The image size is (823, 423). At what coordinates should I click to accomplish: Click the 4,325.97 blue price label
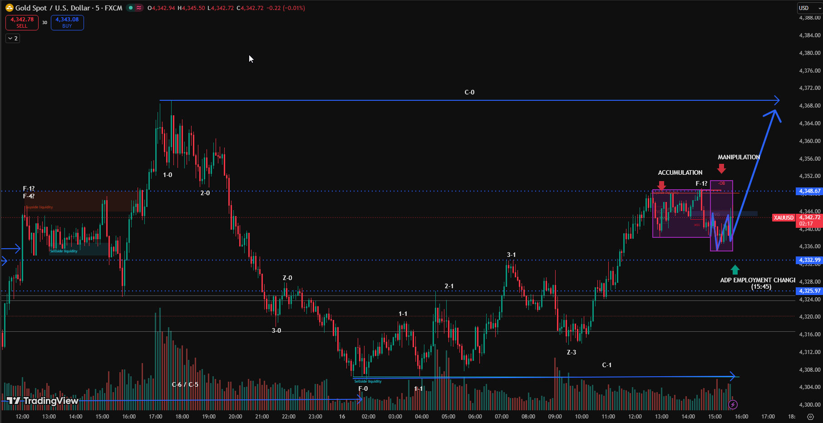810,291
